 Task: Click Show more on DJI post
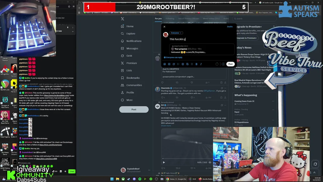pos(166,126)
